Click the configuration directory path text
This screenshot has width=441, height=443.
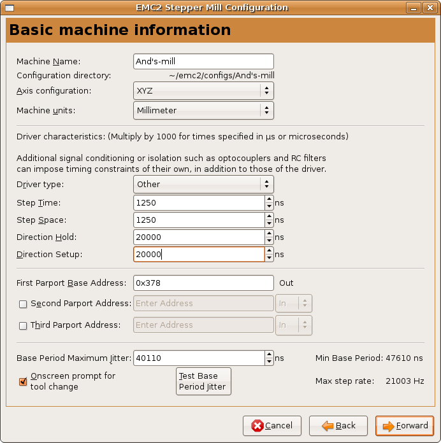222,76
